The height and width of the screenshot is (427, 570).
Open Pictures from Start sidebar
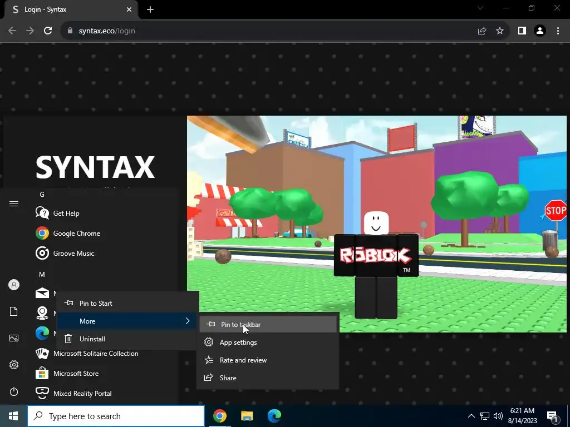[x=14, y=338]
